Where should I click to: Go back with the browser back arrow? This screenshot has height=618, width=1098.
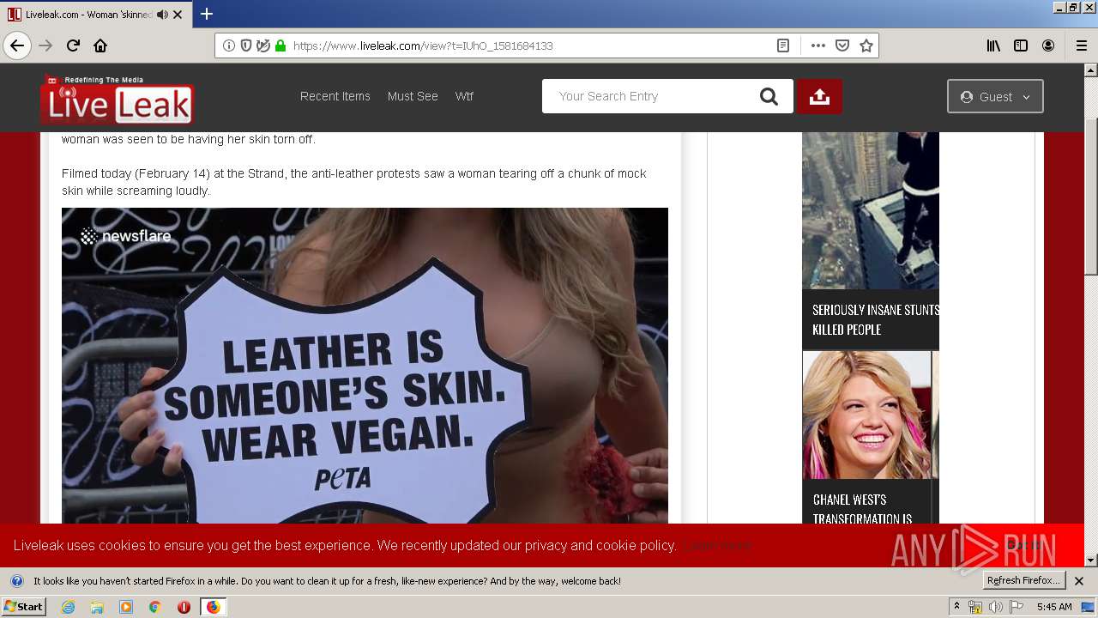click(x=17, y=45)
